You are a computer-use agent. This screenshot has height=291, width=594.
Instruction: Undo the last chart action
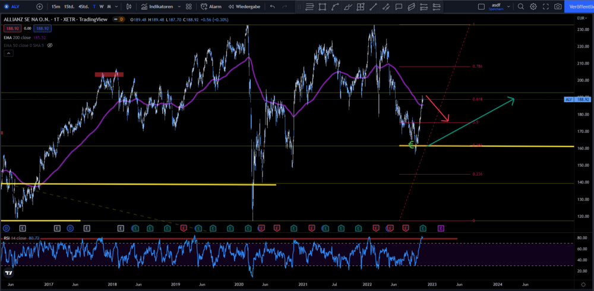[272, 7]
